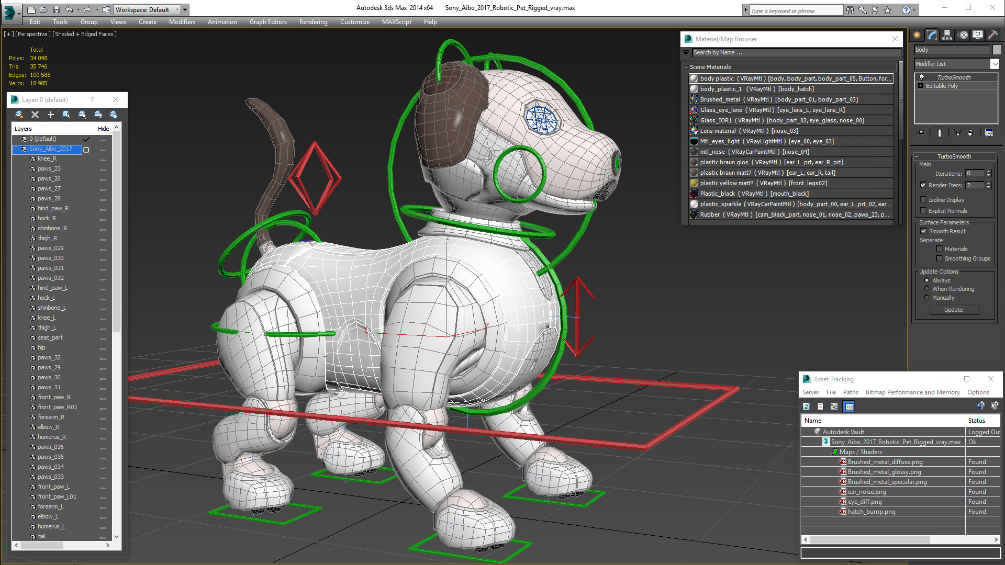Click the Open File folder icon
This screenshot has height=565, width=1005.
point(44,9)
